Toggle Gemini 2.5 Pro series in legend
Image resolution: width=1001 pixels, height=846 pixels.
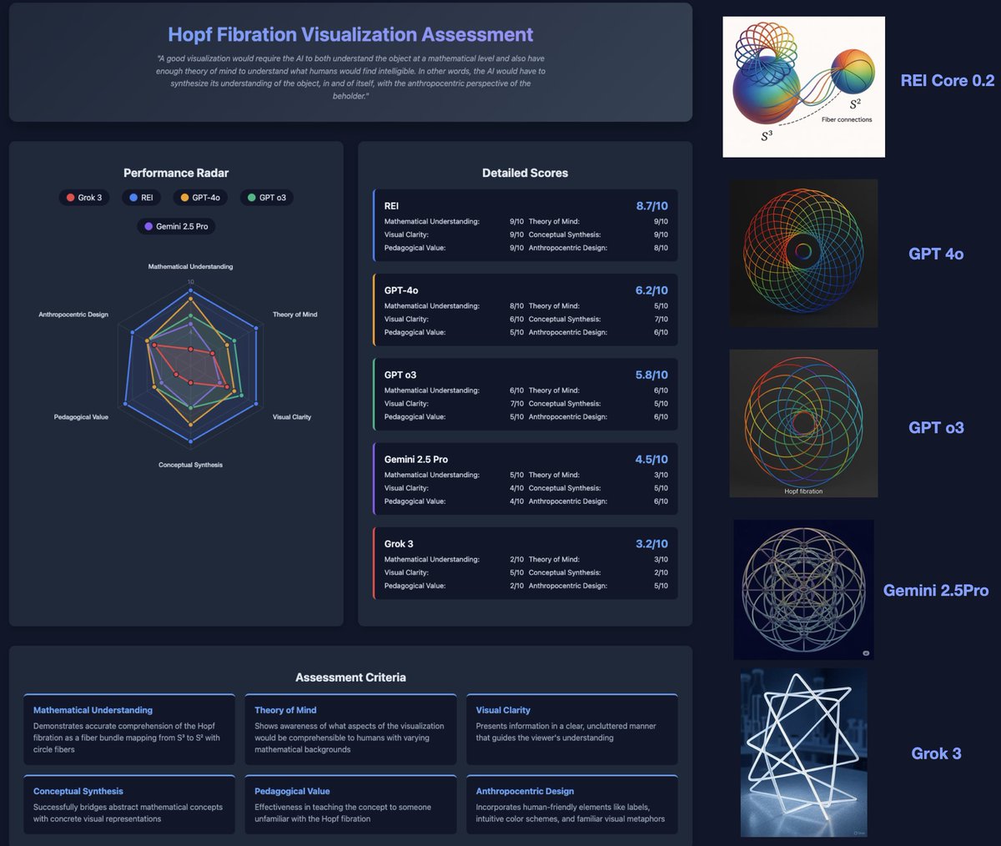coord(176,226)
